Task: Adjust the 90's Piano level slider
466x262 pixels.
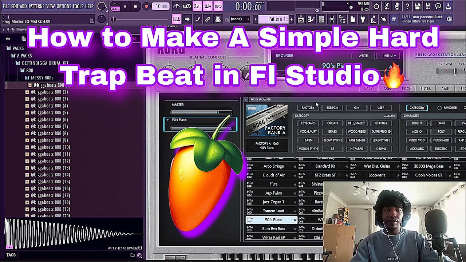Action: (x=201, y=128)
